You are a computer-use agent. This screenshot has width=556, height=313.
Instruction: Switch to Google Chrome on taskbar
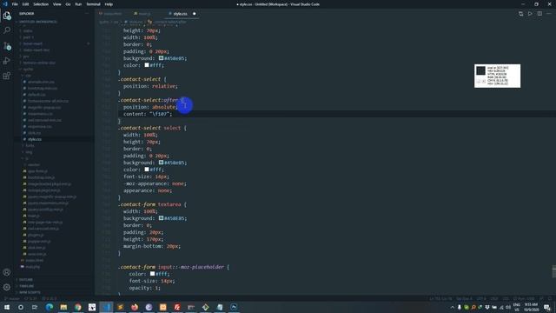(77, 307)
